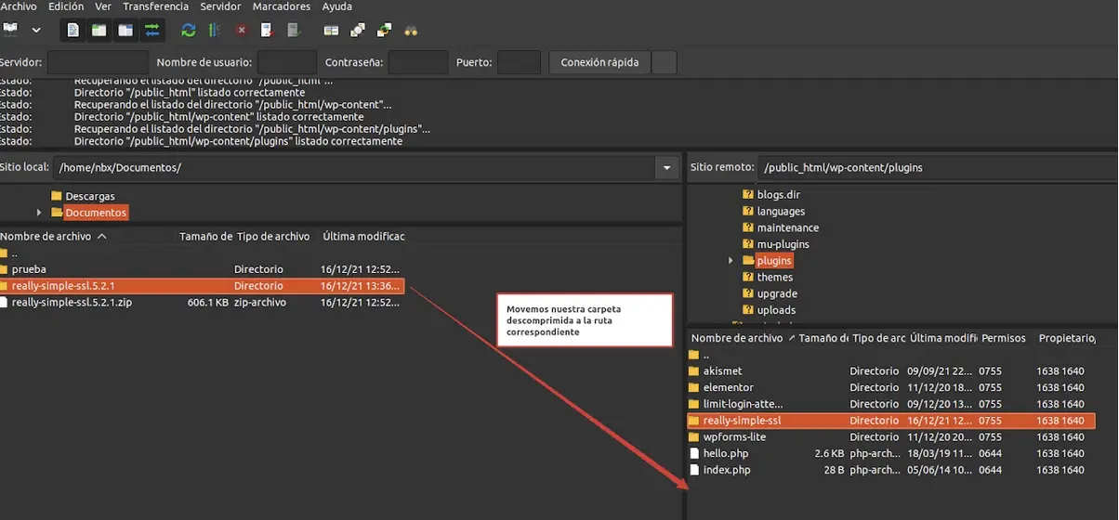1119x520 pixels.
Task: Click the limit-login-atte... folder icon
Action: [693, 404]
